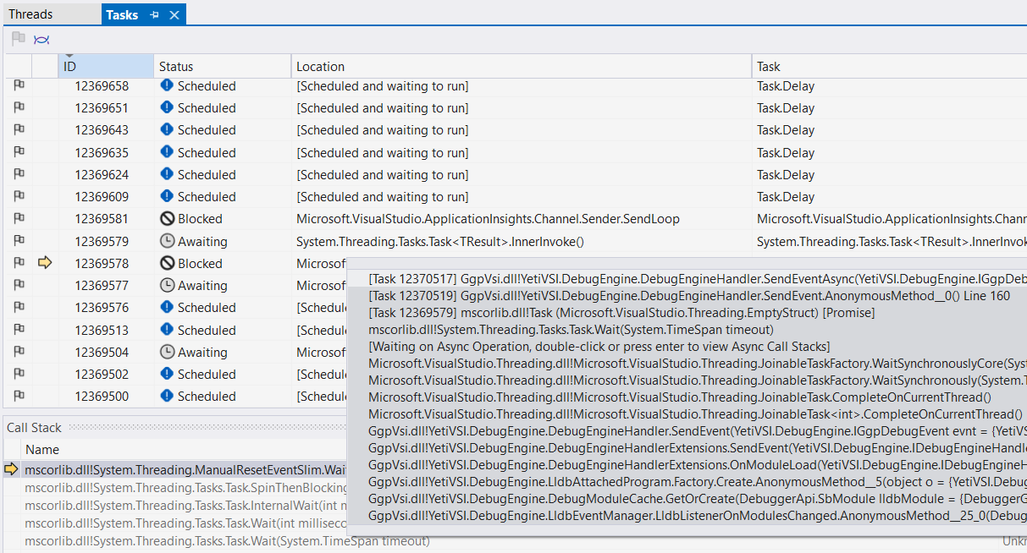
Task: Click the Scheduled status icon for task 12369502
Action: pos(167,374)
